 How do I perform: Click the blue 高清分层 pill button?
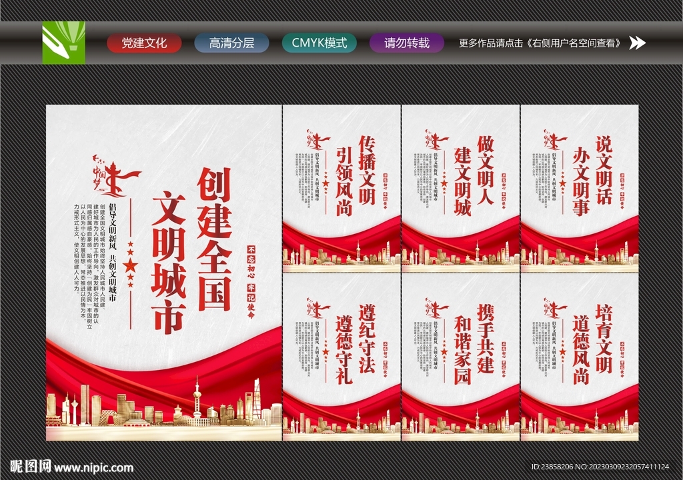(x=231, y=43)
